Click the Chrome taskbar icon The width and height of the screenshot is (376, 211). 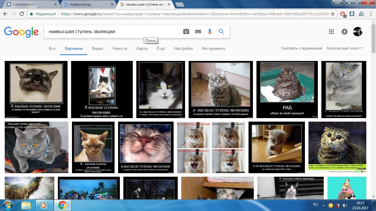[62, 205]
